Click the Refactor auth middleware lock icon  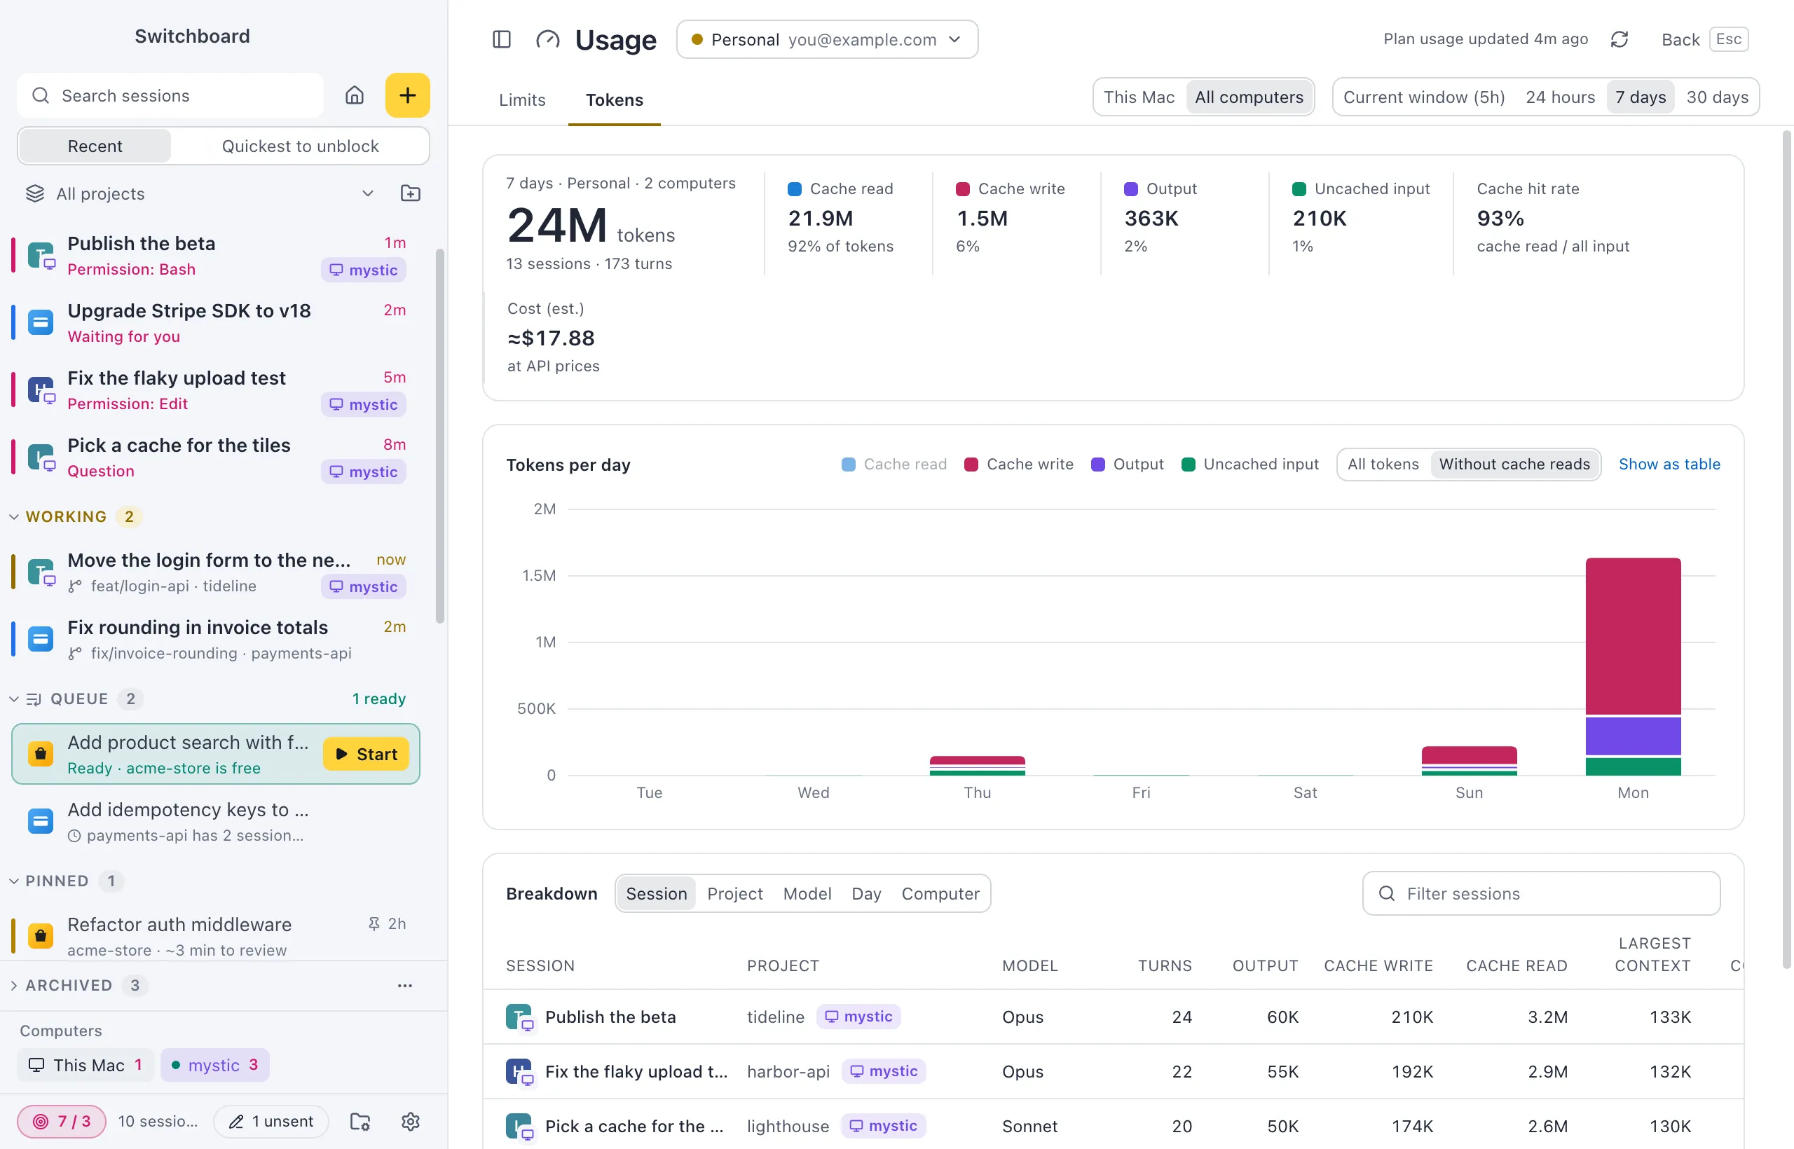point(41,935)
